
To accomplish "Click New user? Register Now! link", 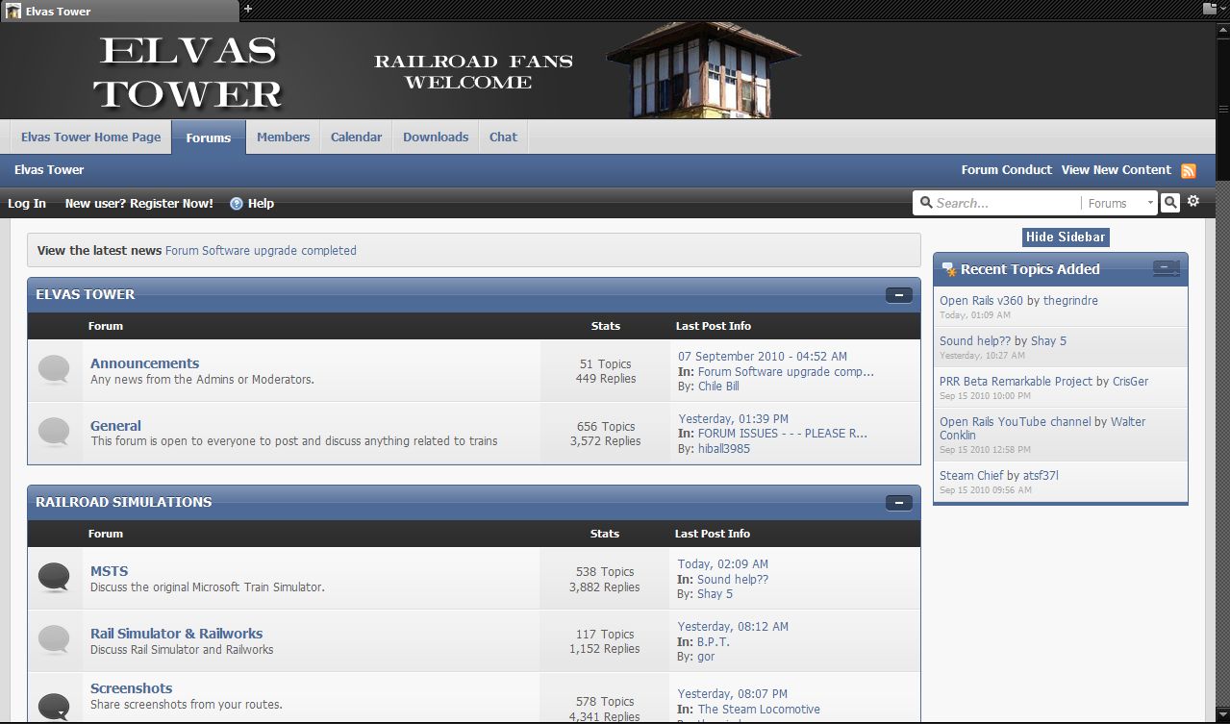I will tap(139, 204).
